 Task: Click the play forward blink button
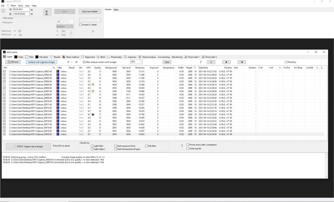pos(226,62)
